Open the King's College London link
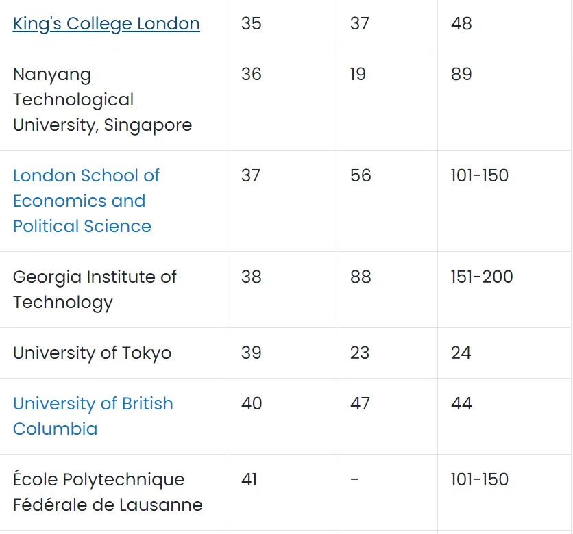 coord(106,24)
